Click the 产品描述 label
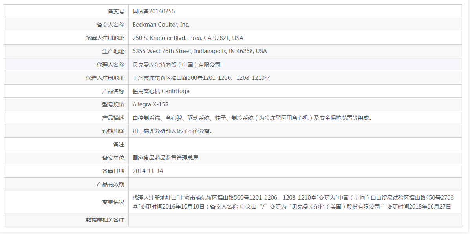 click(113, 118)
